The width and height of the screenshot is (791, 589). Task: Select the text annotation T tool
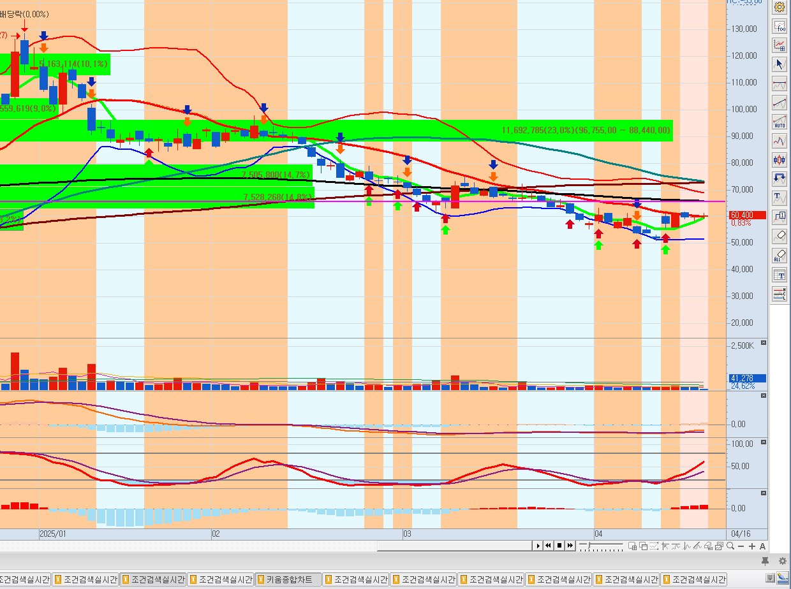point(780,198)
